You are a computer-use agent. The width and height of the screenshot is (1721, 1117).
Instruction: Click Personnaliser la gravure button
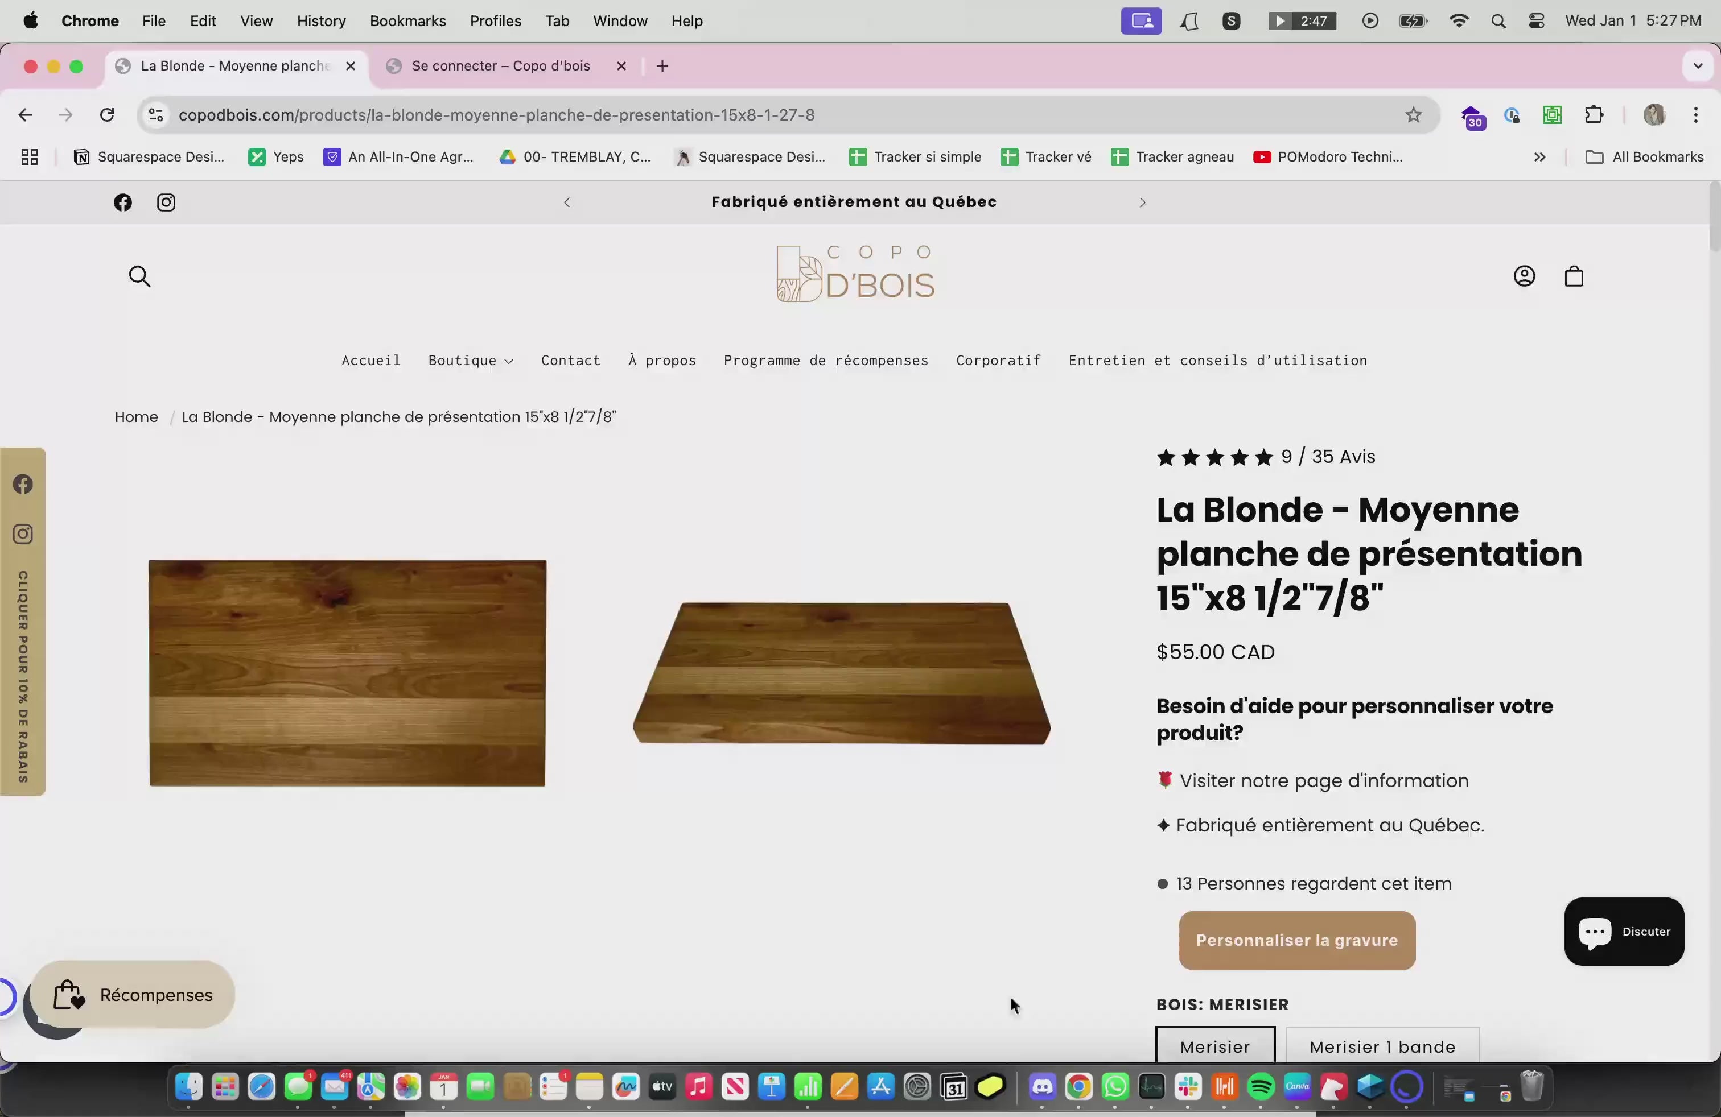coord(1296,940)
